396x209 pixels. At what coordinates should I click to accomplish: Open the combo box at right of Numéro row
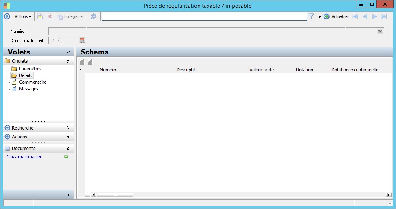point(380,31)
